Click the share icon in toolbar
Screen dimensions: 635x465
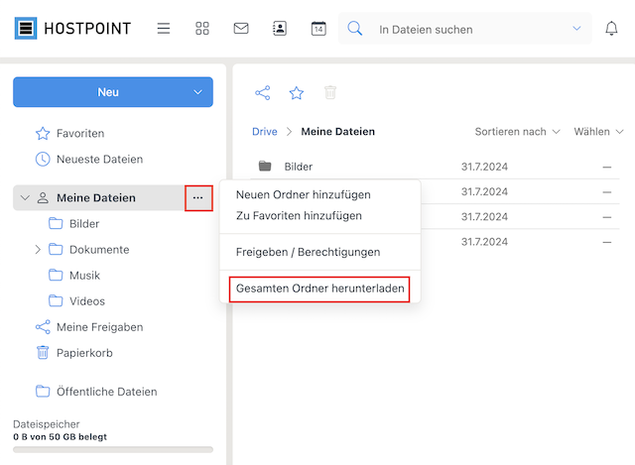(x=262, y=92)
